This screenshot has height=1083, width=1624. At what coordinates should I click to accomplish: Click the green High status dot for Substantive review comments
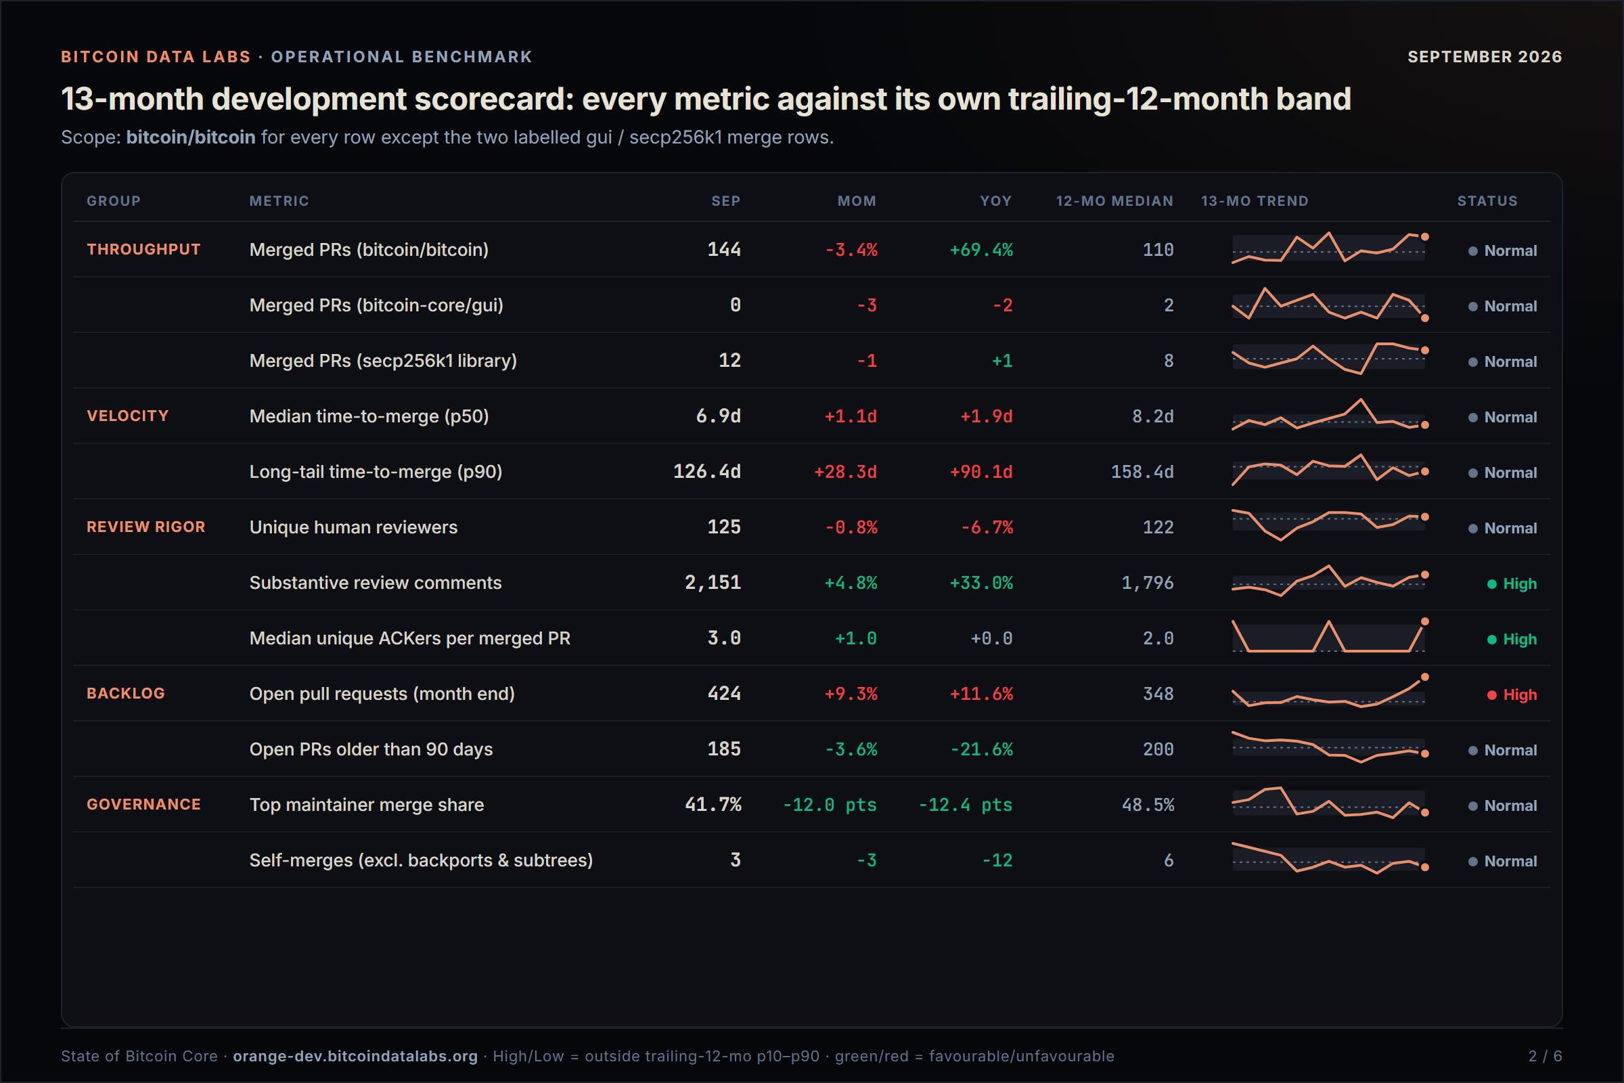tap(1491, 584)
